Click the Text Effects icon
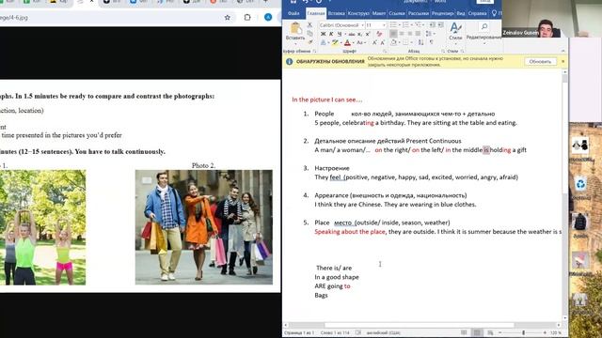 coord(324,42)
